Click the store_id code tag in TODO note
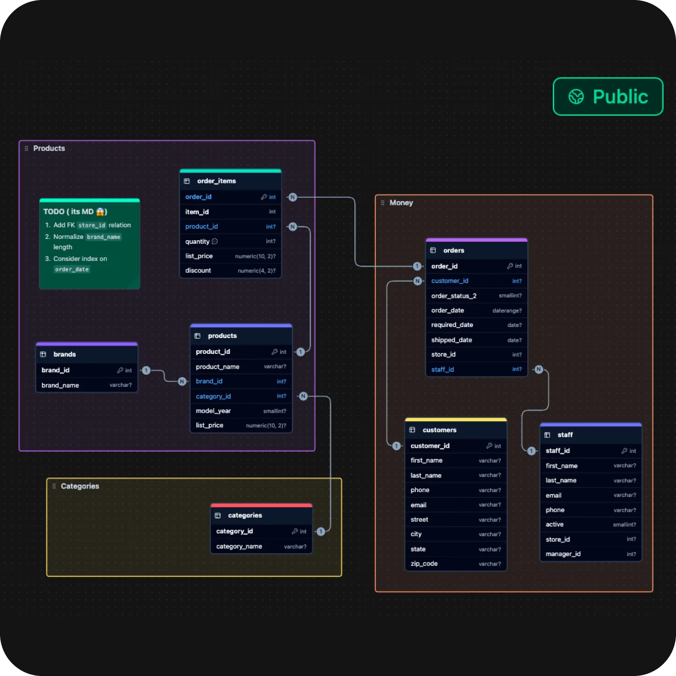 point(92,225)
